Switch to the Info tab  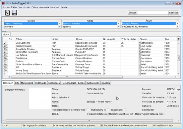tap(17, 83)
